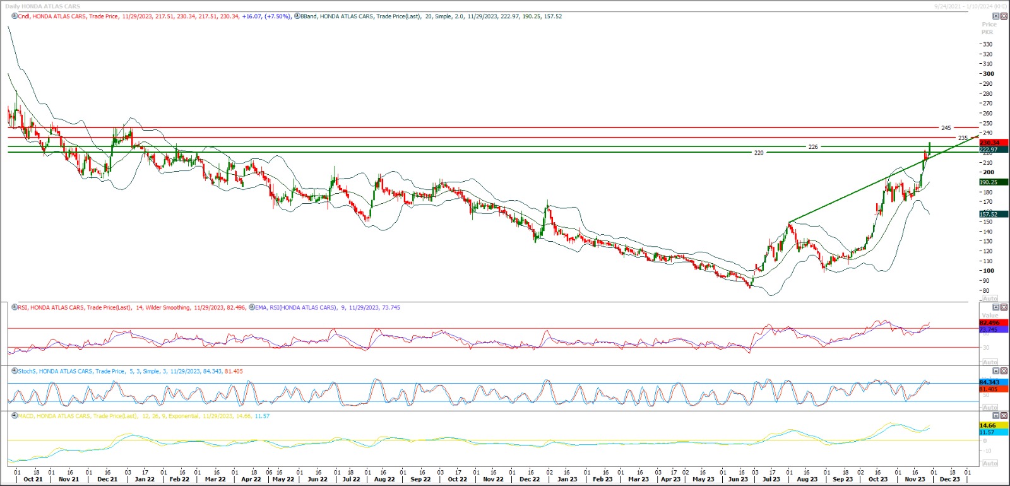
Task: Toggle Auto scaling on the price axis
Action: (x=990, y=299)
